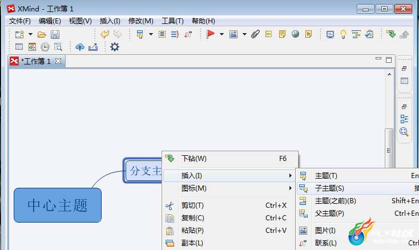Choose 下钻(W) in the context menu
This screenshot has height=250, width=419.
click(x=230, y=159)
